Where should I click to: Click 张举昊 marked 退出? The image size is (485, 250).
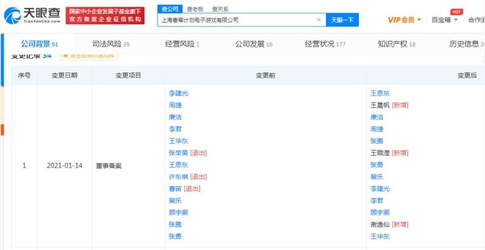(x=178, y=153)
